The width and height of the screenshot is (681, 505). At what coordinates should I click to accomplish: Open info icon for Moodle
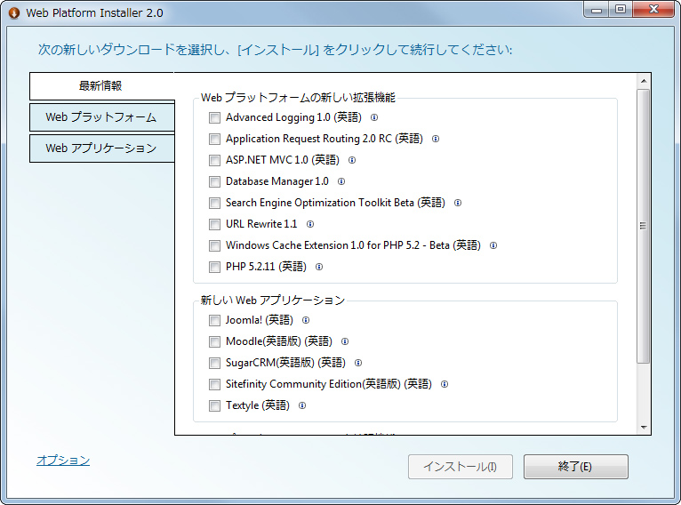345,341
